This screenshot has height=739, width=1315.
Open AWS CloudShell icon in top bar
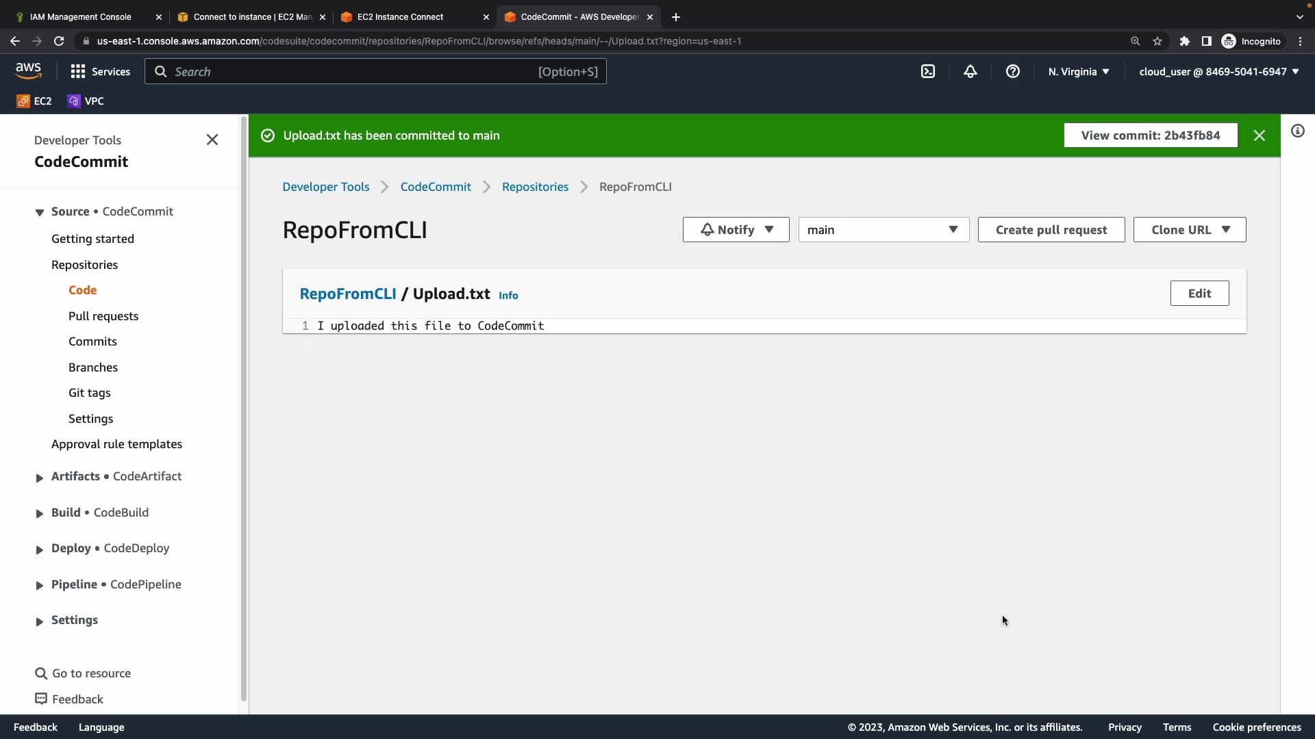[x=928, y=71]
